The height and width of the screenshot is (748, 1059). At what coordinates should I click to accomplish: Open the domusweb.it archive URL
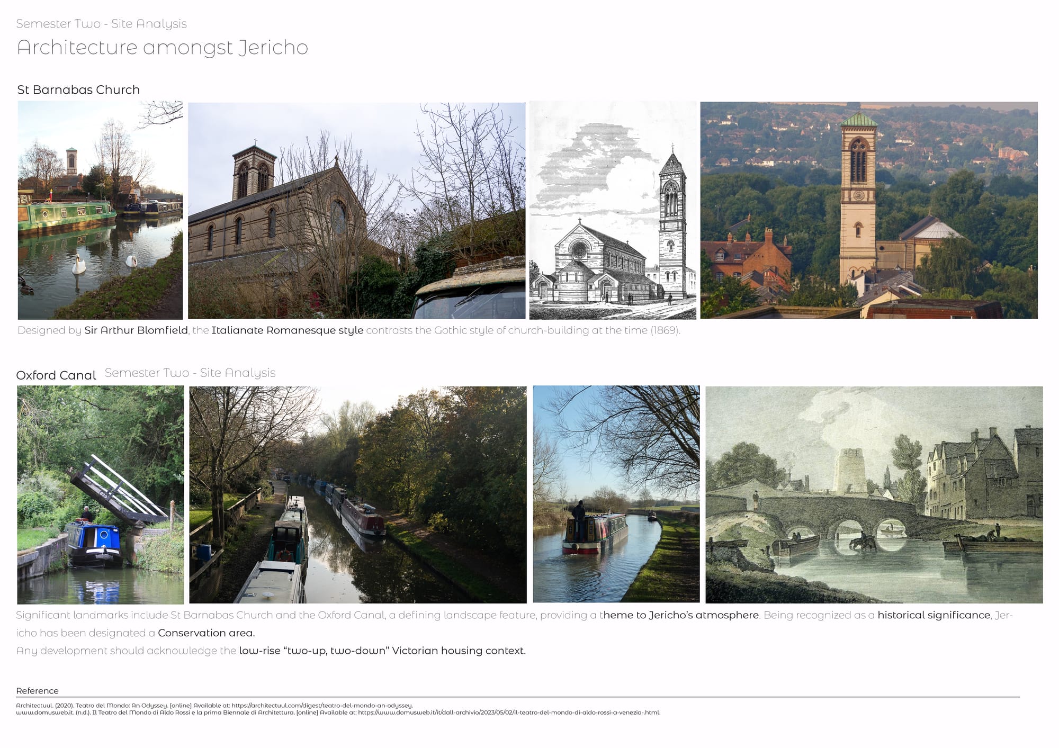[x=508, y=713]
